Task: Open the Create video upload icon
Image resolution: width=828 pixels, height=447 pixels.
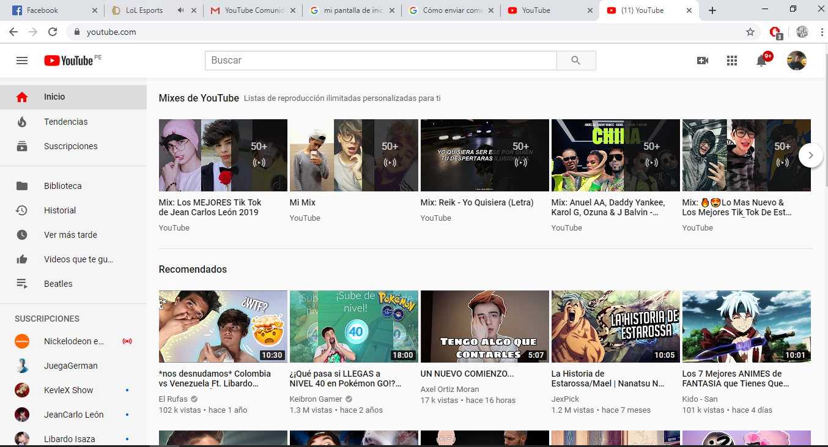Action: (x=703, y=60)
